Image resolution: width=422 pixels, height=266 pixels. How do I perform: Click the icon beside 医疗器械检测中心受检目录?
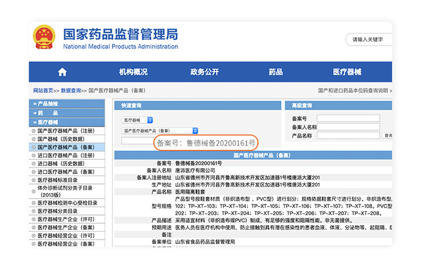point(33,203)
